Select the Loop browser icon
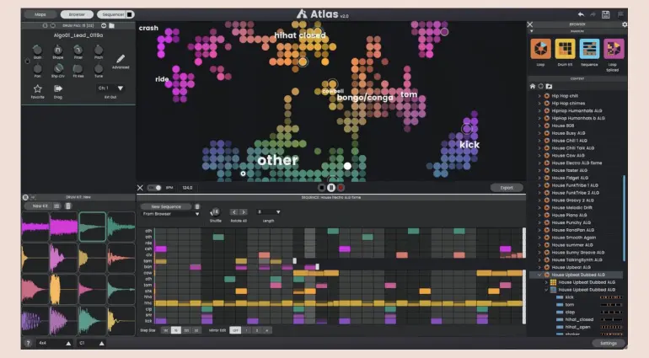649x358 pixels. (x=540, y=49)
